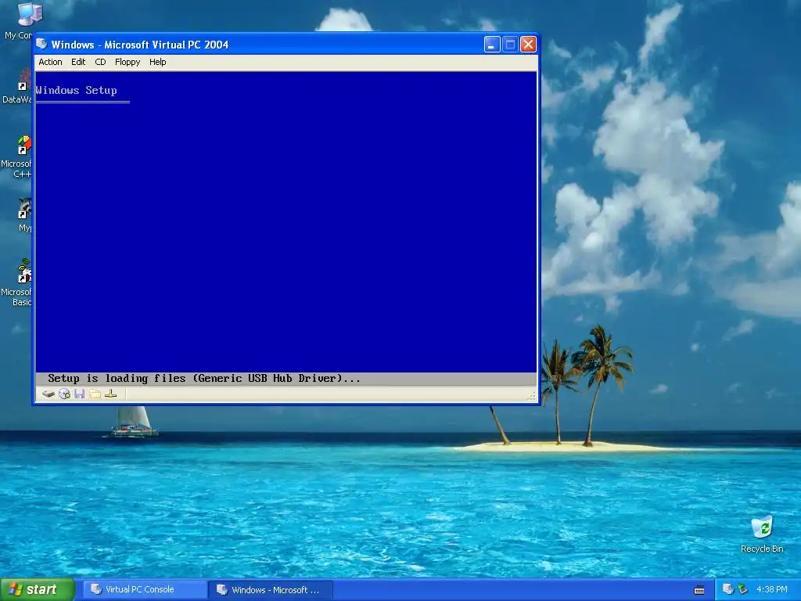Click the "Setup is loading files" status line
Screen dimensions: 801x601
click(x=204, y=379)
